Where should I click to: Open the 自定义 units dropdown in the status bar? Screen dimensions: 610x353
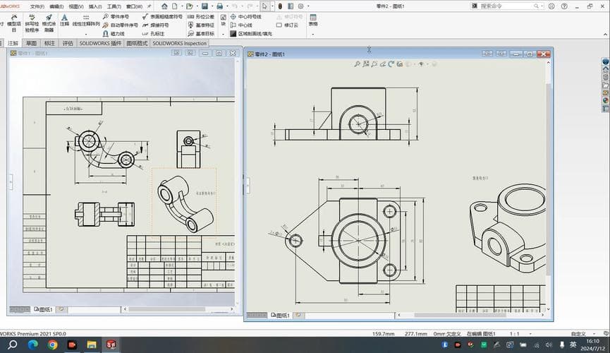pyautogui.click(x=594, y=334)
